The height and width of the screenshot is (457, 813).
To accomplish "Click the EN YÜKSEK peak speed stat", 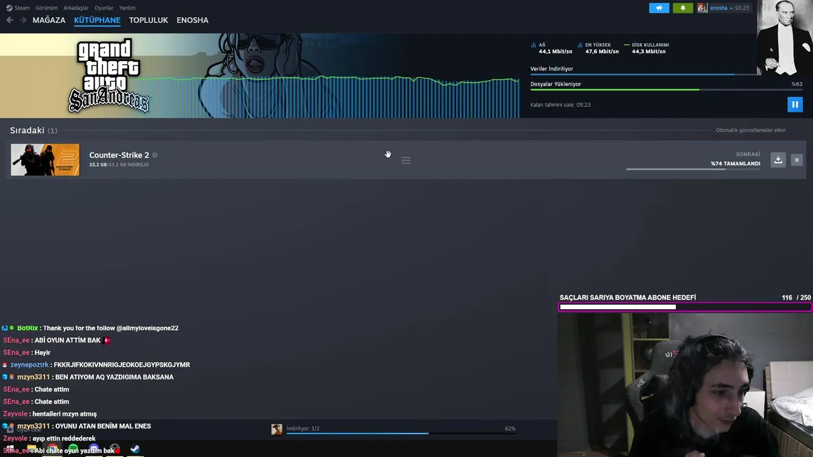I will click(598, 48).
